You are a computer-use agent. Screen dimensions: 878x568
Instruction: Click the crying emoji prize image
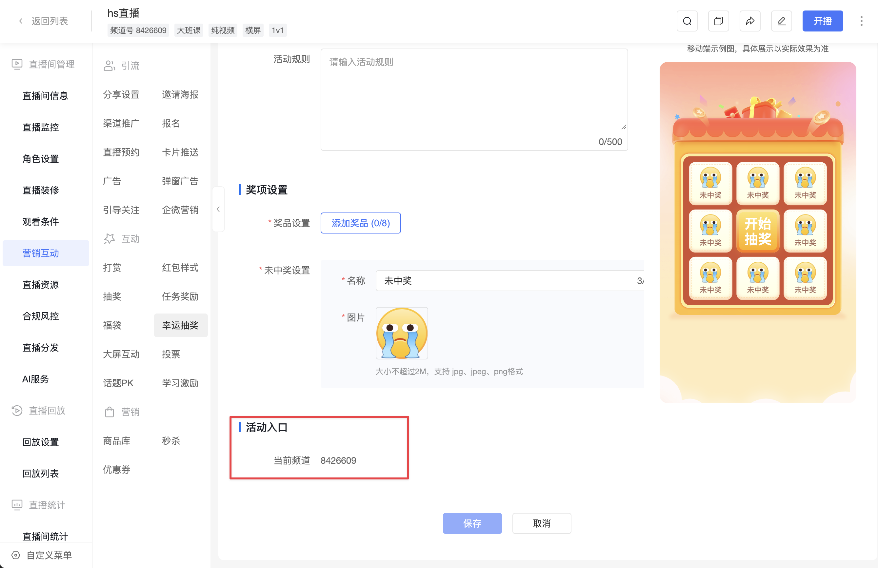[x=402, y=333]
